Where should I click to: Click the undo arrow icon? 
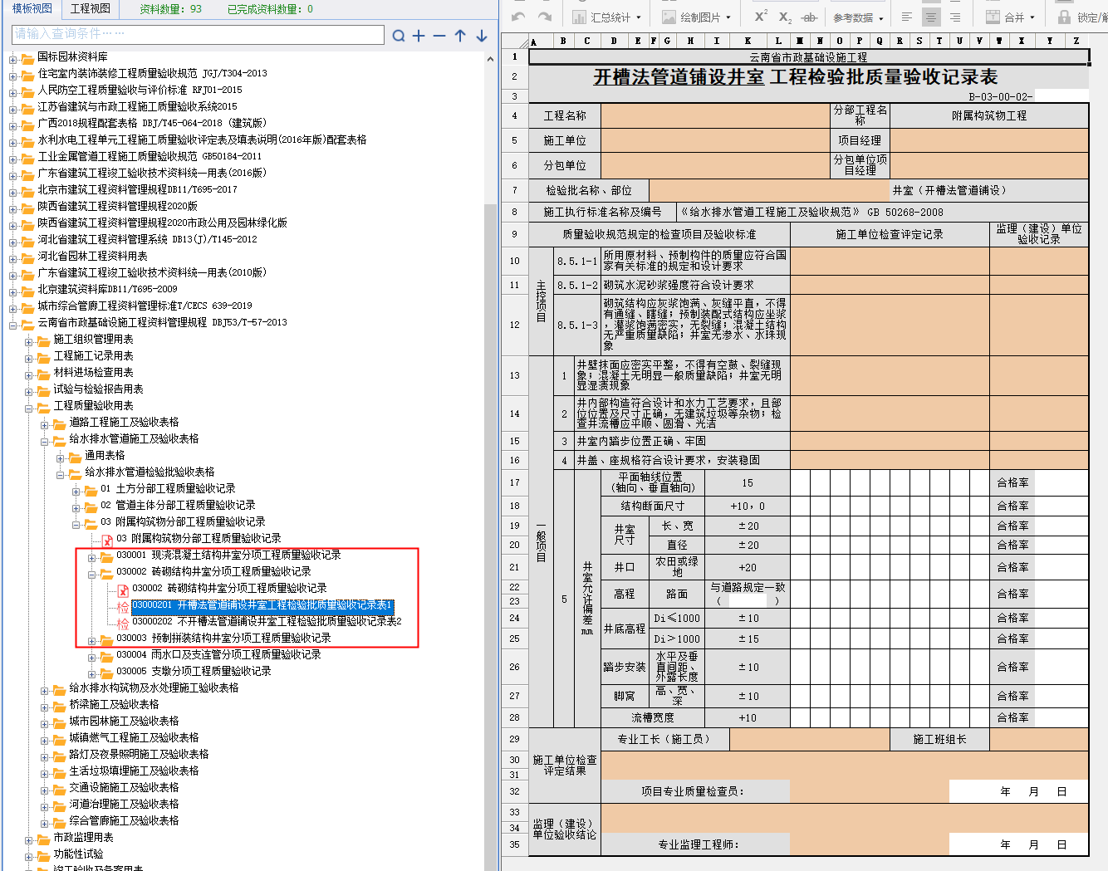(x=519, y=17)
